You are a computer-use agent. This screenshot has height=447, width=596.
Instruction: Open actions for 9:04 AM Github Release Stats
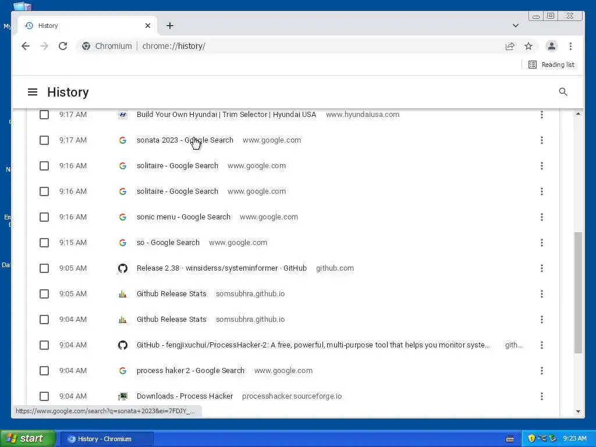click(x=542, y=320)
